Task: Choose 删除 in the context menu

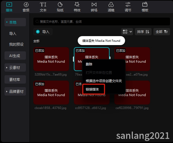Action: point(89,64)
